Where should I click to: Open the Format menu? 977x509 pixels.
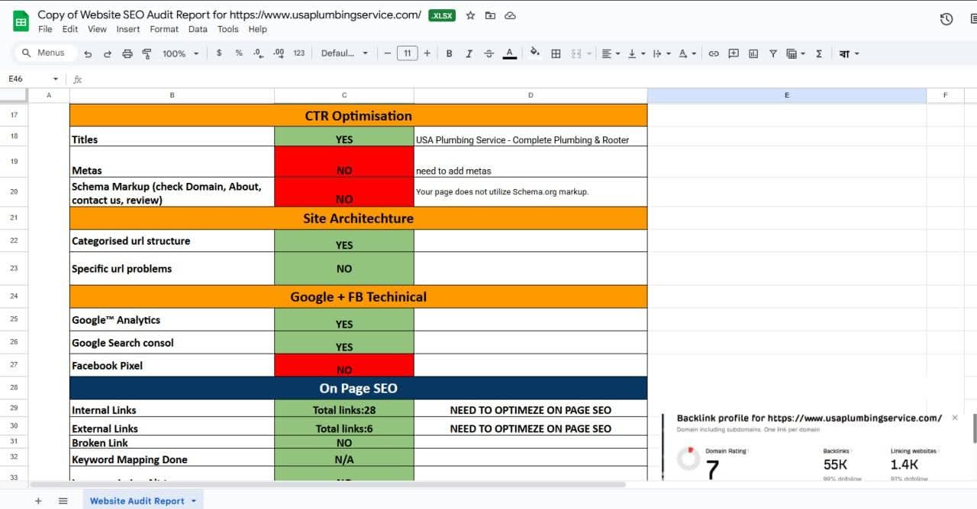tap(163, 29)
